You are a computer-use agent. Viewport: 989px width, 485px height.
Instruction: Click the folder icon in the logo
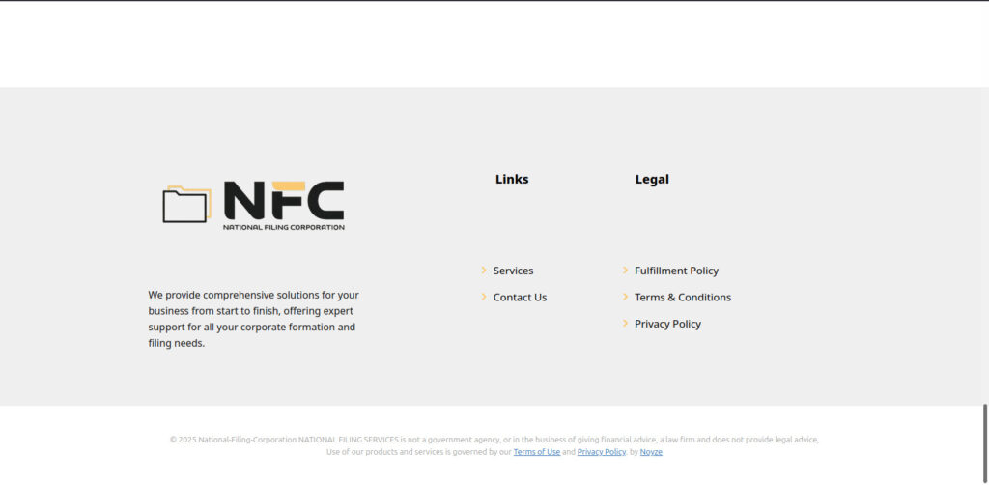click(186, 205)
